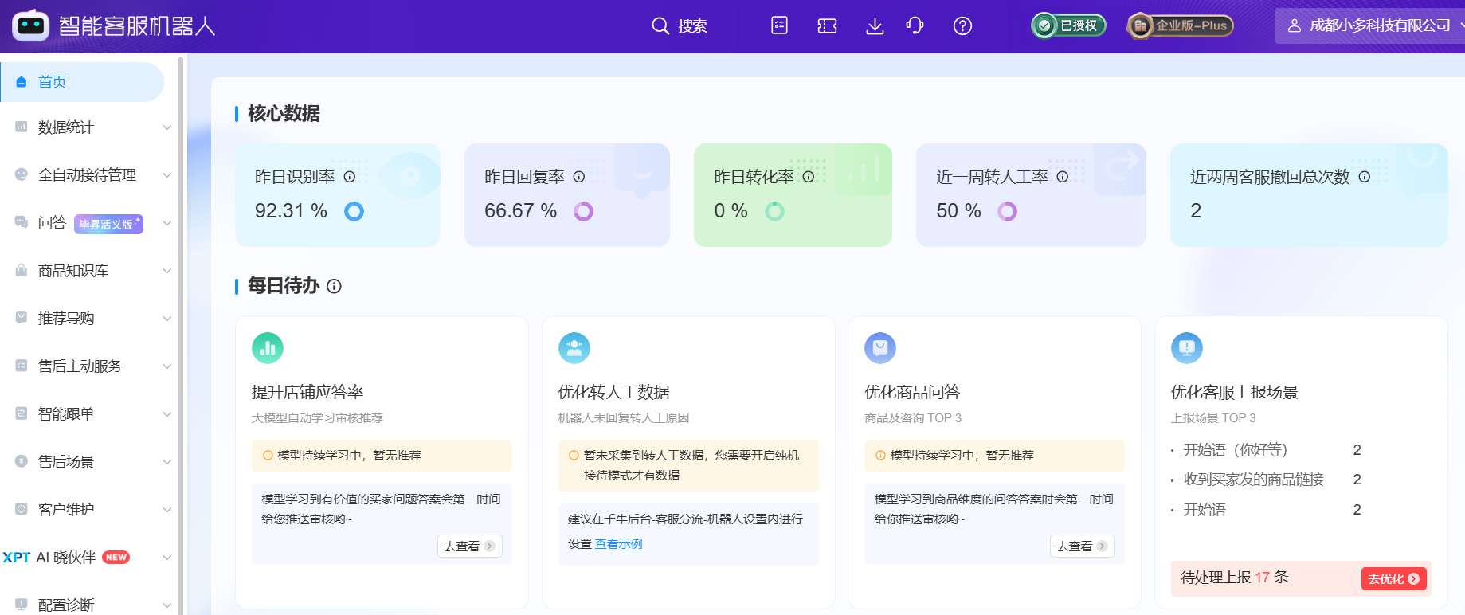
Task: Click the search magnifier icon
Action: coord(660,26)
